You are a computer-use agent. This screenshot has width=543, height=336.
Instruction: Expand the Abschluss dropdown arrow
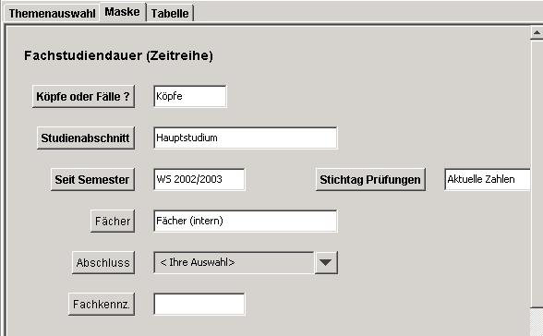coord(326,263)
